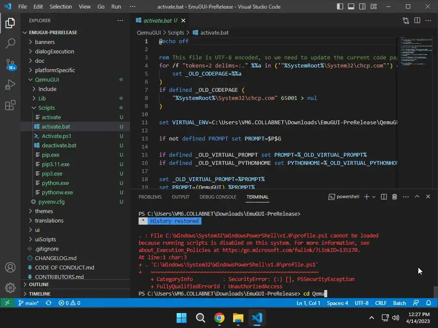Click the open changes compare icon
Viewport: 438px width, 328px height.
point(405,20)
